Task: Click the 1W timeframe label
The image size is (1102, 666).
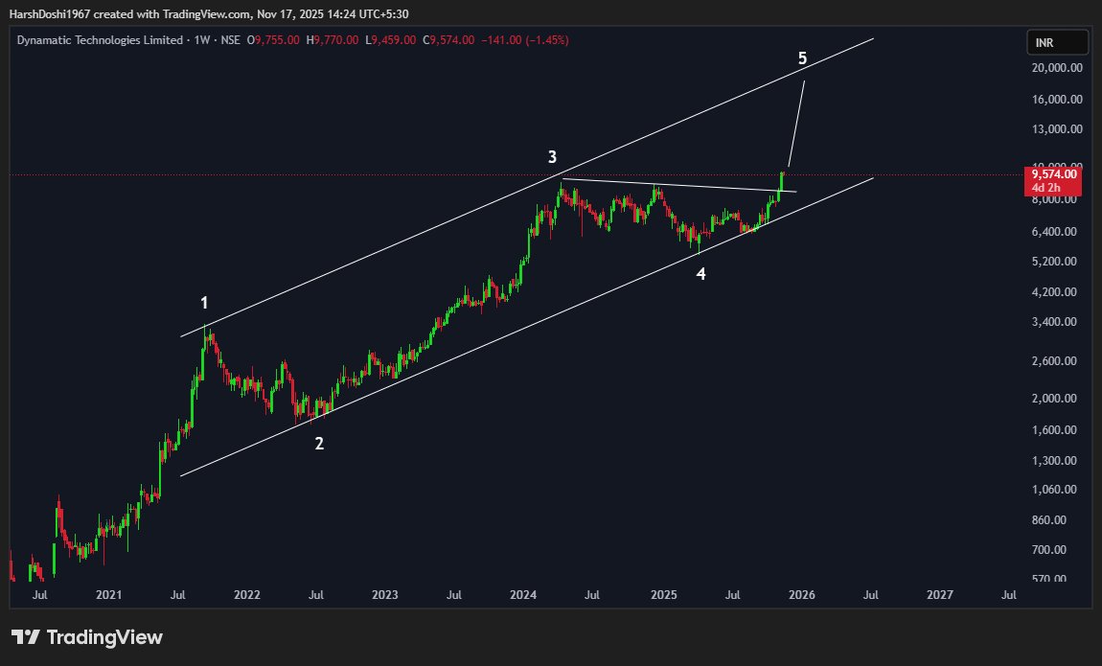Action: click(202, 40)
